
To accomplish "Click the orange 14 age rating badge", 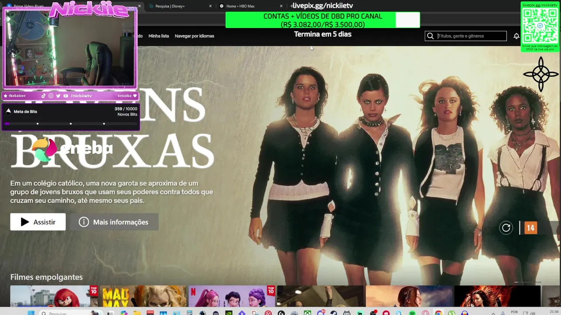I will click(x=530, y=227).
